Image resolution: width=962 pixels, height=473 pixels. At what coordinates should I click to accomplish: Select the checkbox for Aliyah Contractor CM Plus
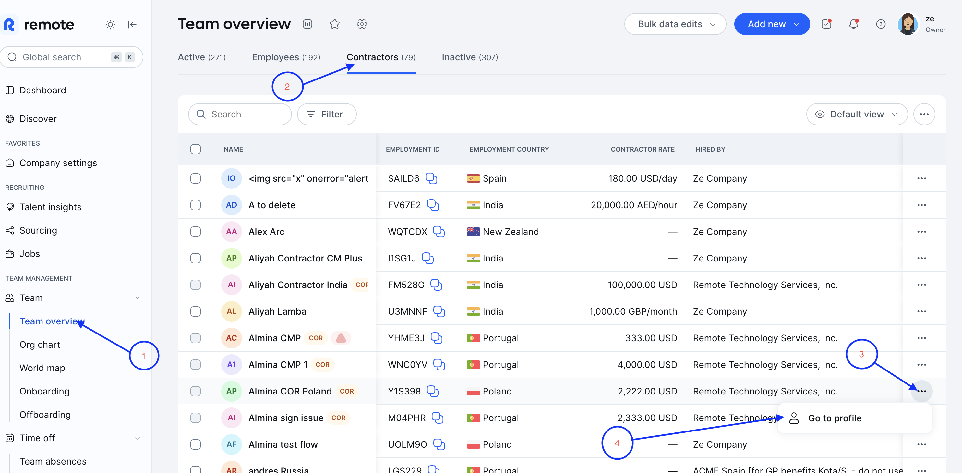point(195,258)
